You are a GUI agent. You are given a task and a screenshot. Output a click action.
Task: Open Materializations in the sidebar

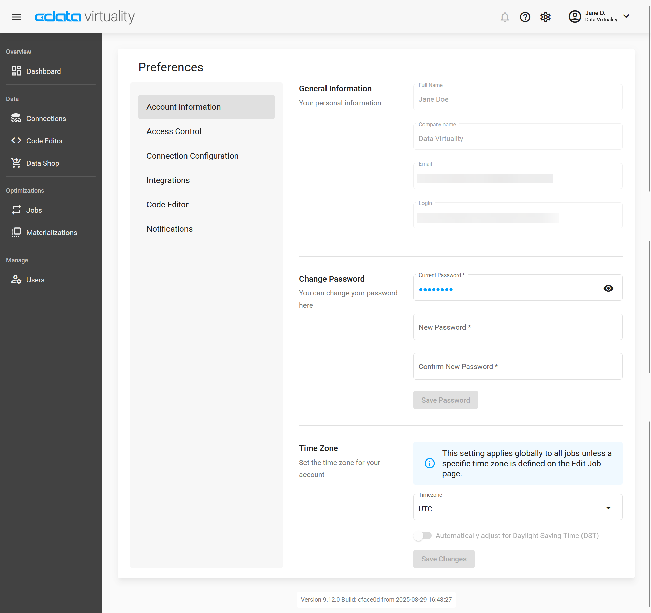click(52, 232)
